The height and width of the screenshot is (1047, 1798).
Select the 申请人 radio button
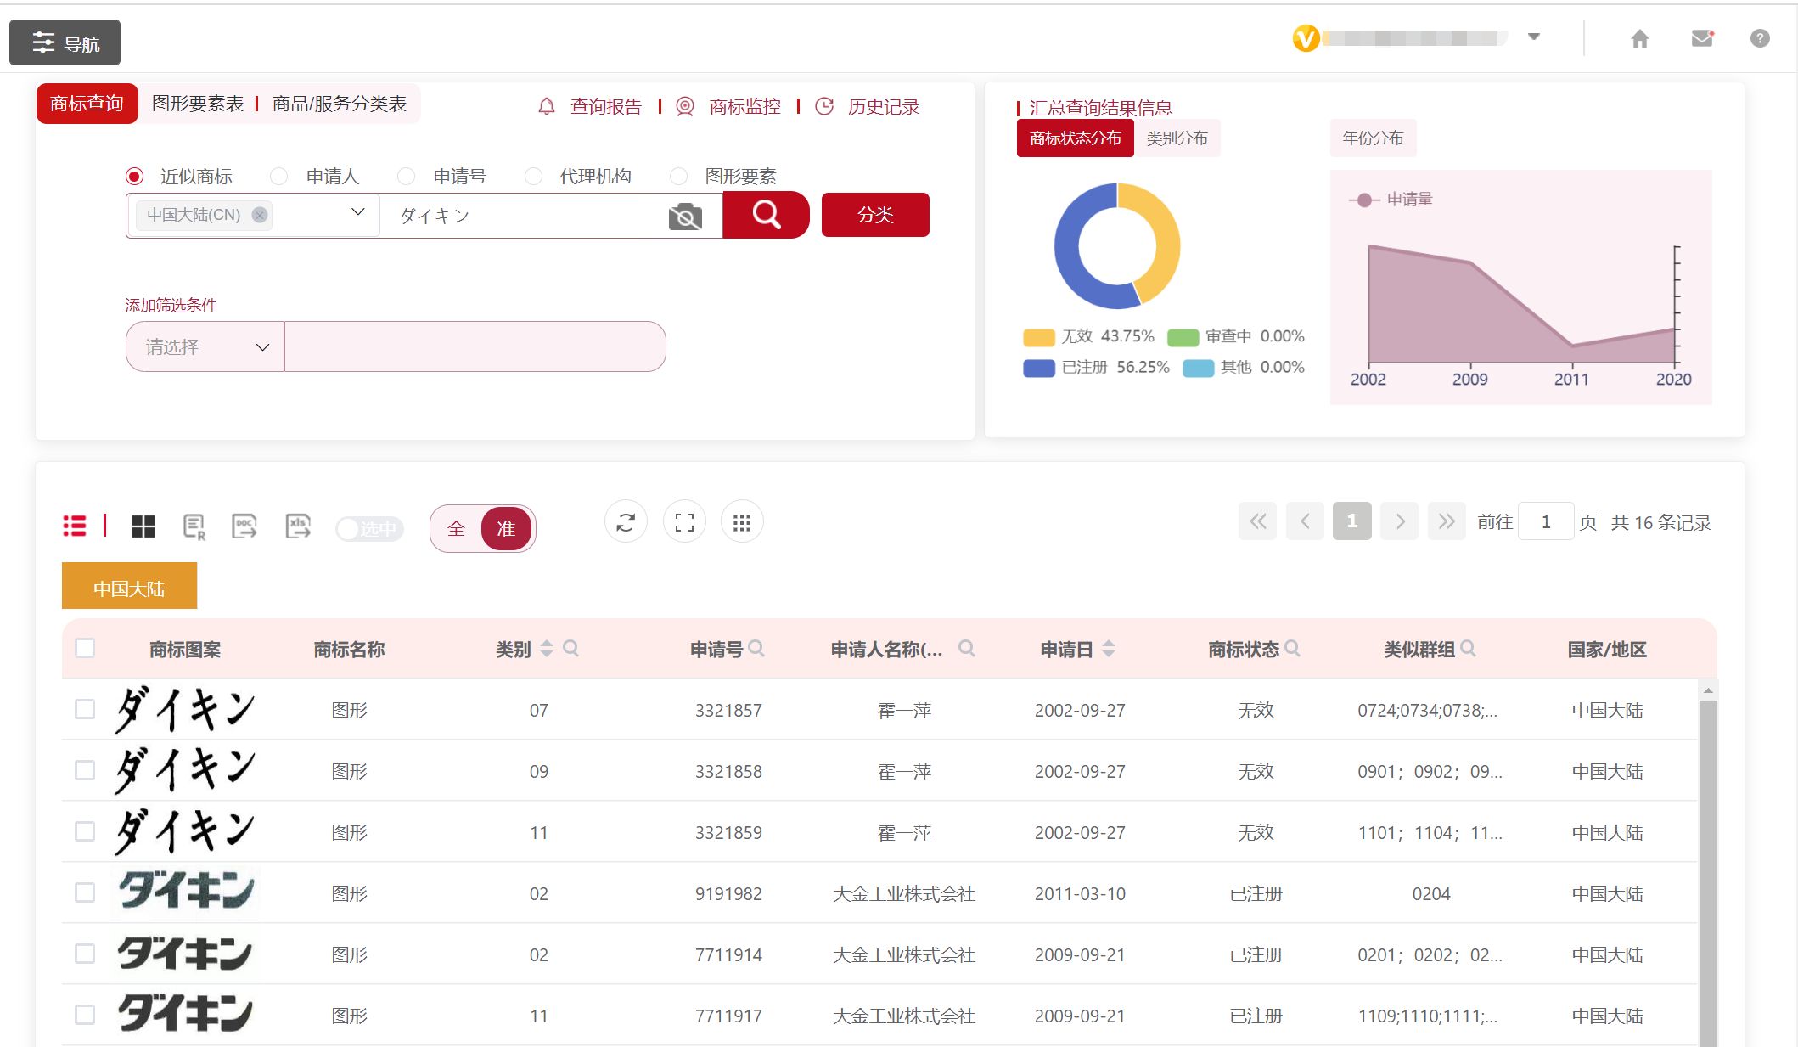pyautogui.click(x=278, y=176)
